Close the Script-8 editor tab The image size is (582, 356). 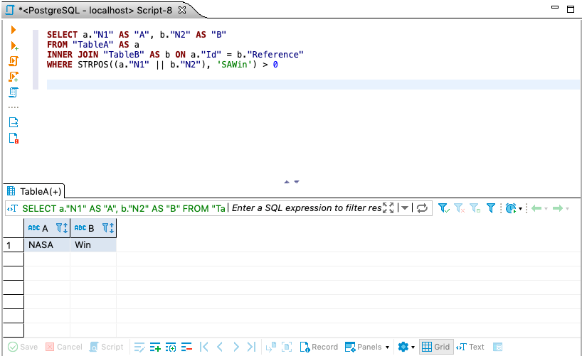click(x=182, y=10)
